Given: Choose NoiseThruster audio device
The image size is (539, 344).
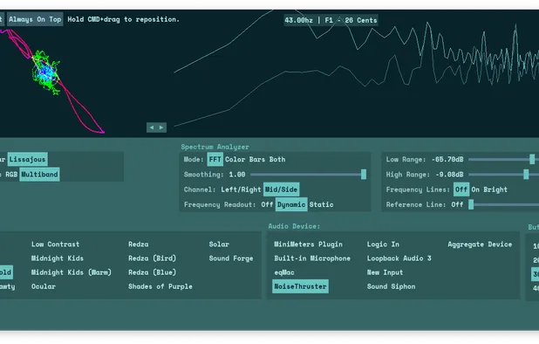Looking at the screenshot, I should coord(300,286).
